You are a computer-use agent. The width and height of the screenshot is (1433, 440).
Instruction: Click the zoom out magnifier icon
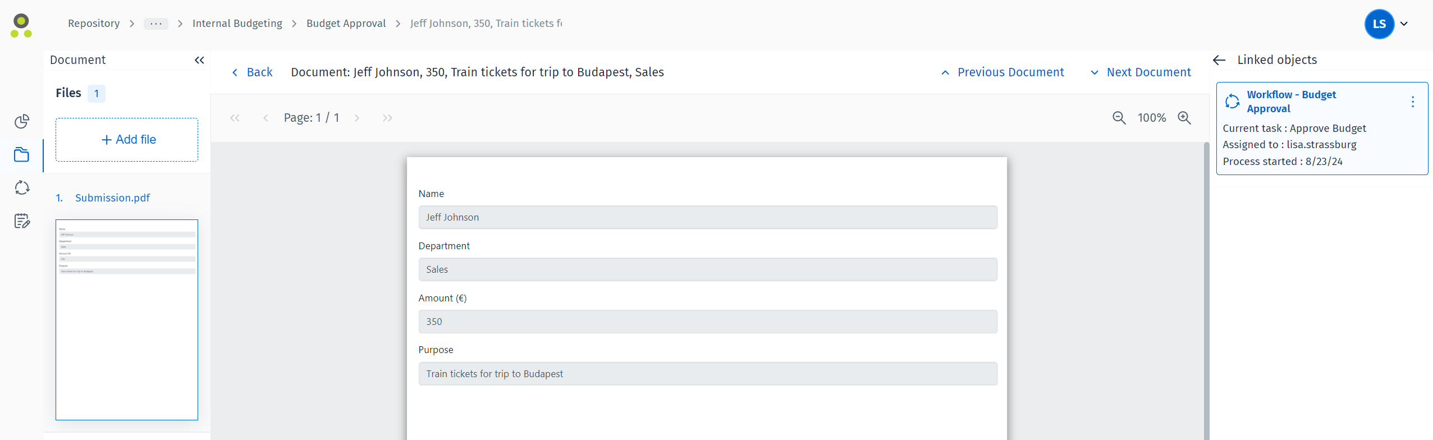(1119, 118)
